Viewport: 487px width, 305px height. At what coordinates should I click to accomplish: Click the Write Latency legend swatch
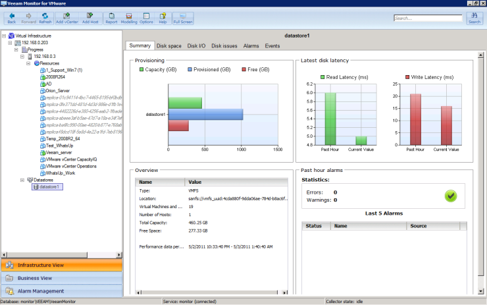click(407, 77)
